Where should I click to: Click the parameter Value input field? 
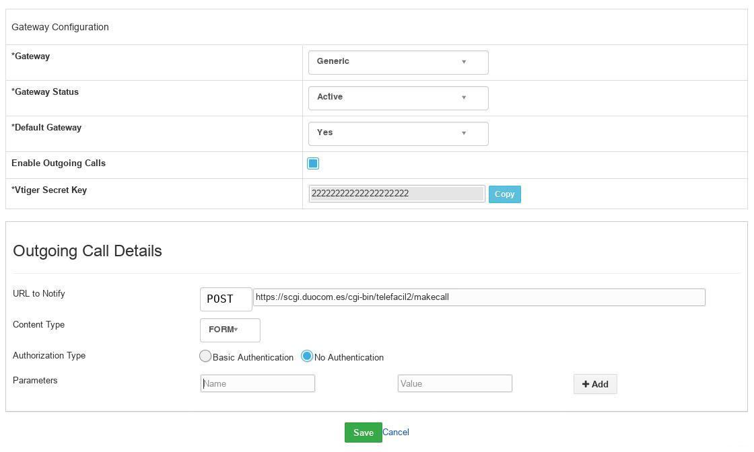tap(455, 383)
